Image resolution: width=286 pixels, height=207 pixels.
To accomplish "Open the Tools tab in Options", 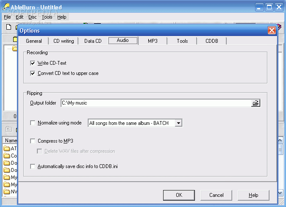I will click(182, 41).
